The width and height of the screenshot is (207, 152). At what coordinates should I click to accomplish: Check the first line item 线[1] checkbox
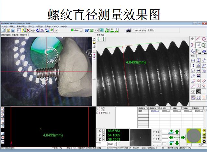(97, 108)
